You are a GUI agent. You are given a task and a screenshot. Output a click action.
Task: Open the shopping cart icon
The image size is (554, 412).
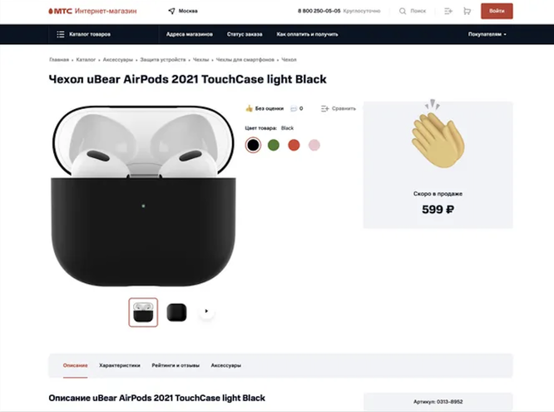[467, 12]
